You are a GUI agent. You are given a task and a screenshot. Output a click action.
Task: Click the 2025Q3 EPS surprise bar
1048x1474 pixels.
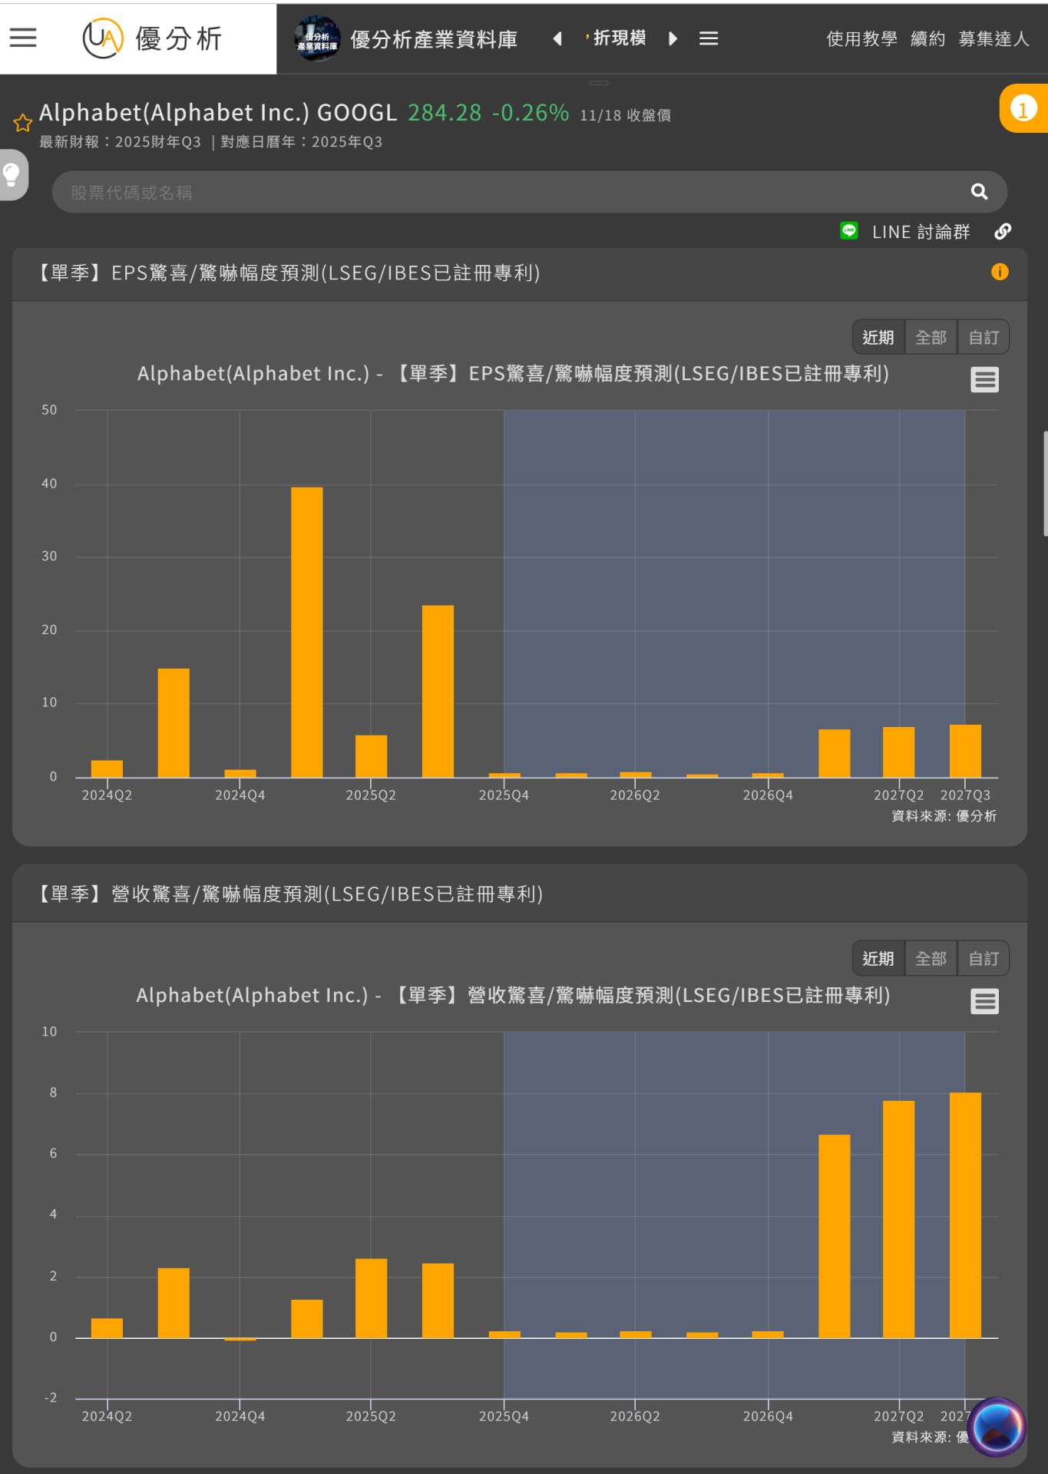coord(438,691)
